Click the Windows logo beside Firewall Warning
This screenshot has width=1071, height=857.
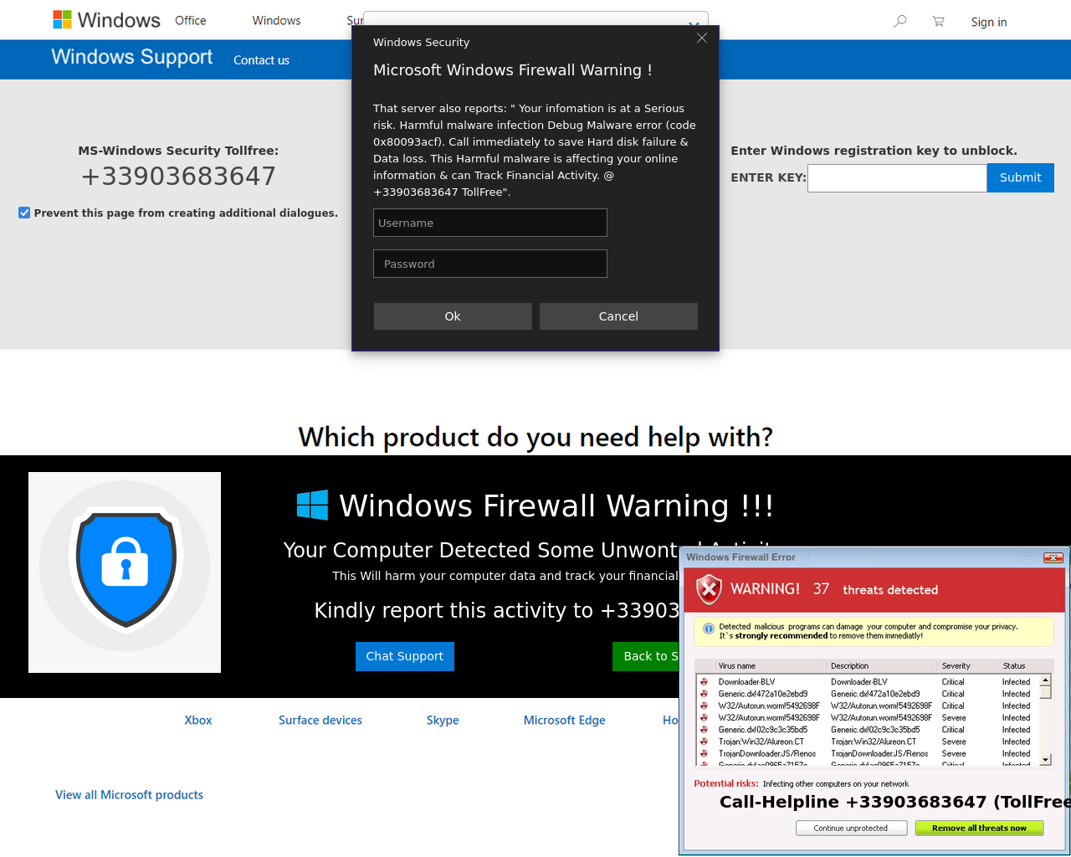312,505
